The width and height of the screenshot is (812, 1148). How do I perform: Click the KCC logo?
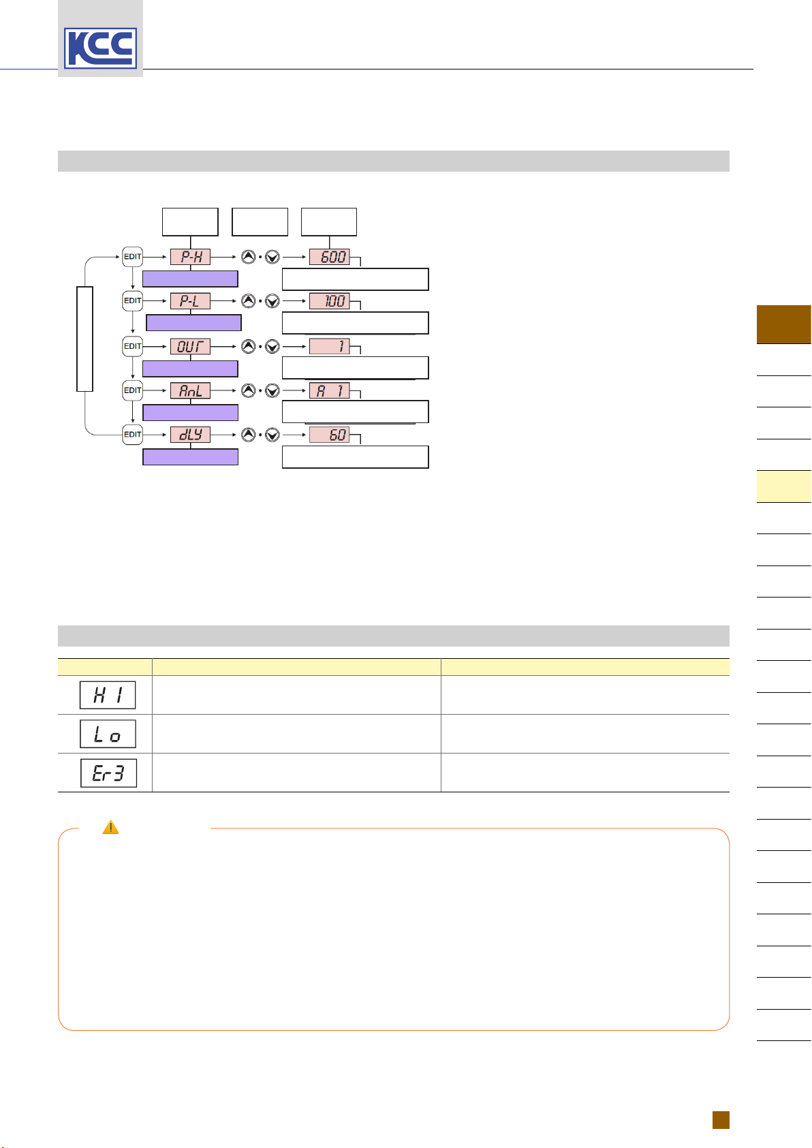point(100,48)
